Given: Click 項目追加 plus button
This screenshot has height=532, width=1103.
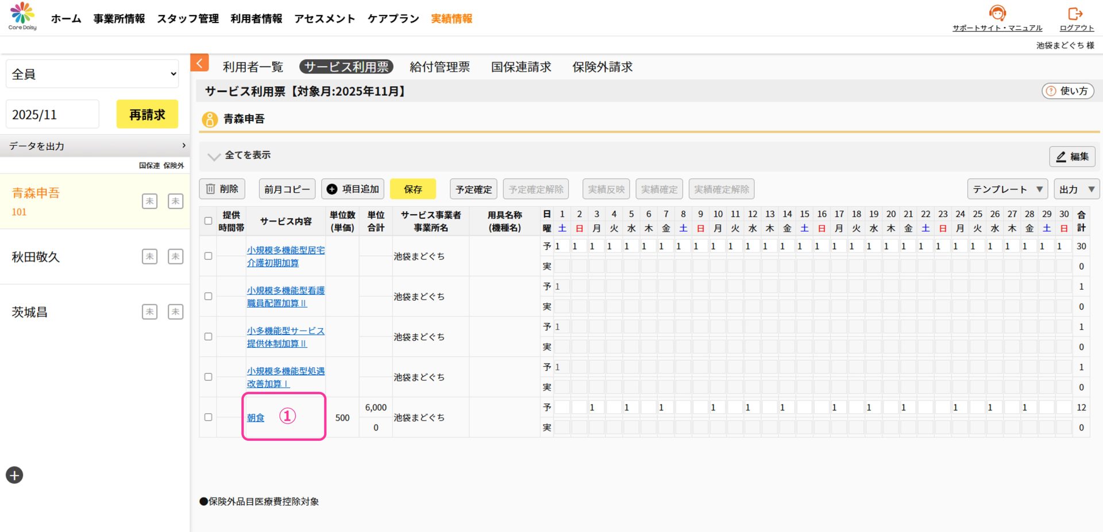Looking at the screenshot, I should pyautogui.click(x=353, y=189).
